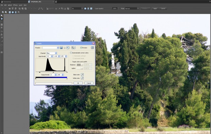
Task: Click the Cancel button in top toolbar
Action: tap(163, 9)
